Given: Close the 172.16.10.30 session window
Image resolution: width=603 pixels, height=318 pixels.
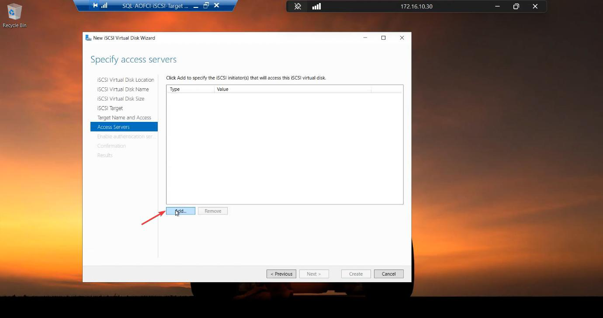Looking at the screenshot, I should (x=535, y=7).
